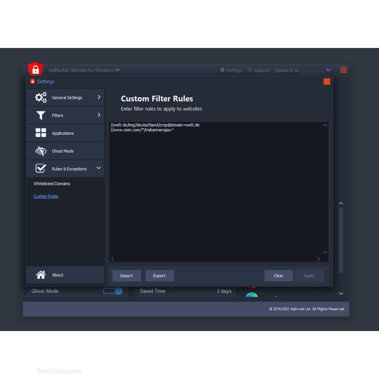
Task: Expand the General Settings chevron
Action: pos(99,97)
